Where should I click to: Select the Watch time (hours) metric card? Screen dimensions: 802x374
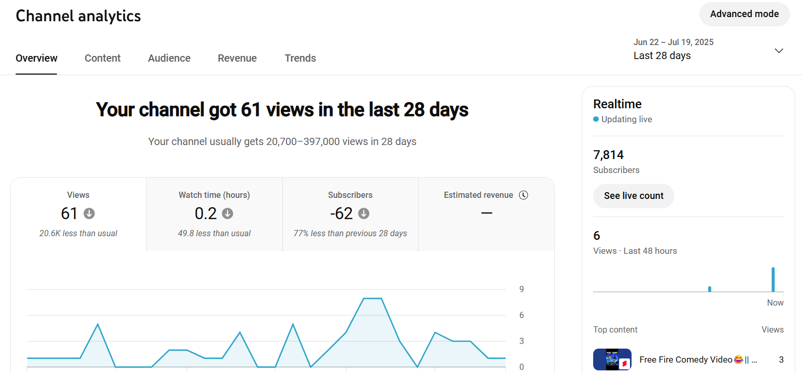(x=214, y=214)
